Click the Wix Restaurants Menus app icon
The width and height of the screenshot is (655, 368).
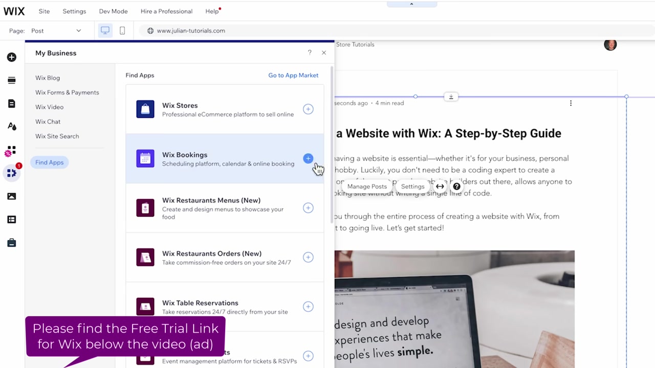[145, 208]
